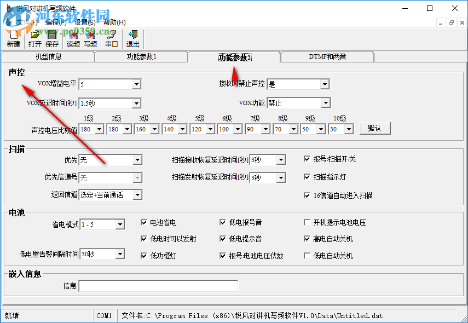This screenshot has width=468, height=323.
Task: Click the 默认 default button
Action: pos(374,128)
